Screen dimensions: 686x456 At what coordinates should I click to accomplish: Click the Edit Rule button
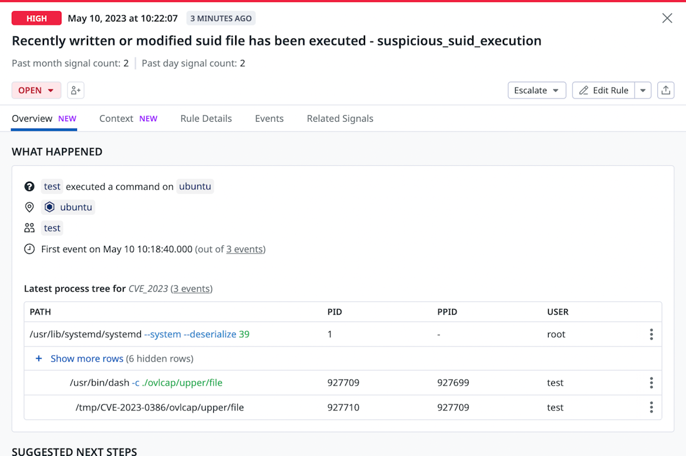click(603, 91)
